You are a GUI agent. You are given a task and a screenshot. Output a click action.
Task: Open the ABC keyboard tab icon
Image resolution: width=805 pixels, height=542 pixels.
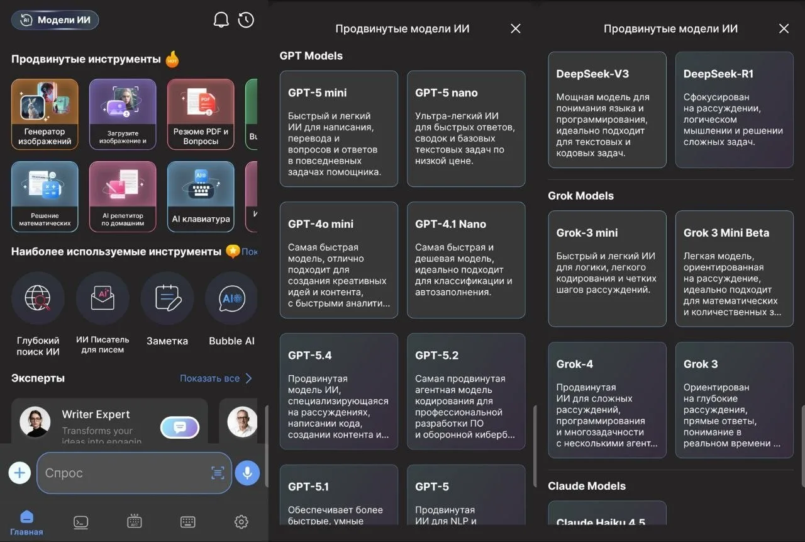click(134, 522)
